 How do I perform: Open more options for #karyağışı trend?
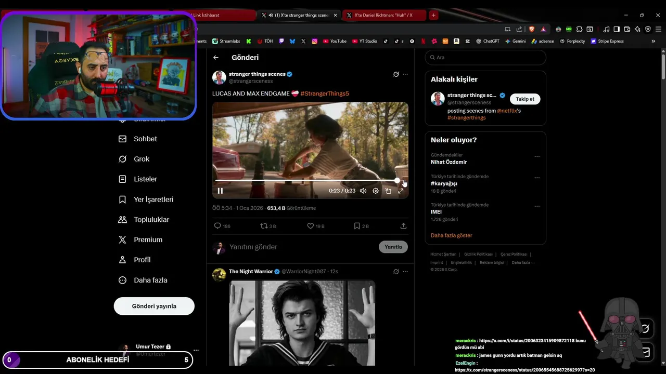tap(537, 178)
